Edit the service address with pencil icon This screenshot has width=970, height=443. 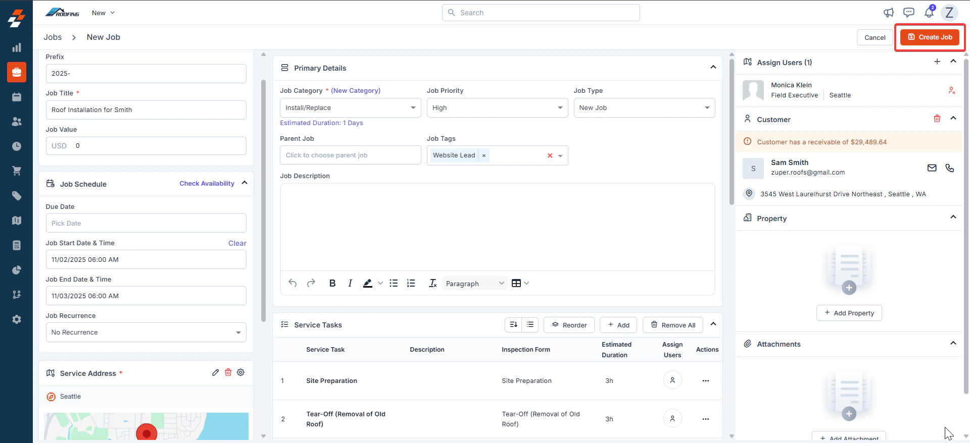[x=216, y=372]
